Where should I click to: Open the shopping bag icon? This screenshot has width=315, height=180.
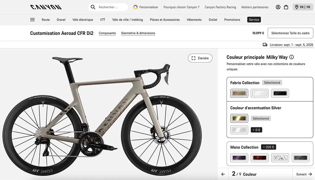[286, 7]
